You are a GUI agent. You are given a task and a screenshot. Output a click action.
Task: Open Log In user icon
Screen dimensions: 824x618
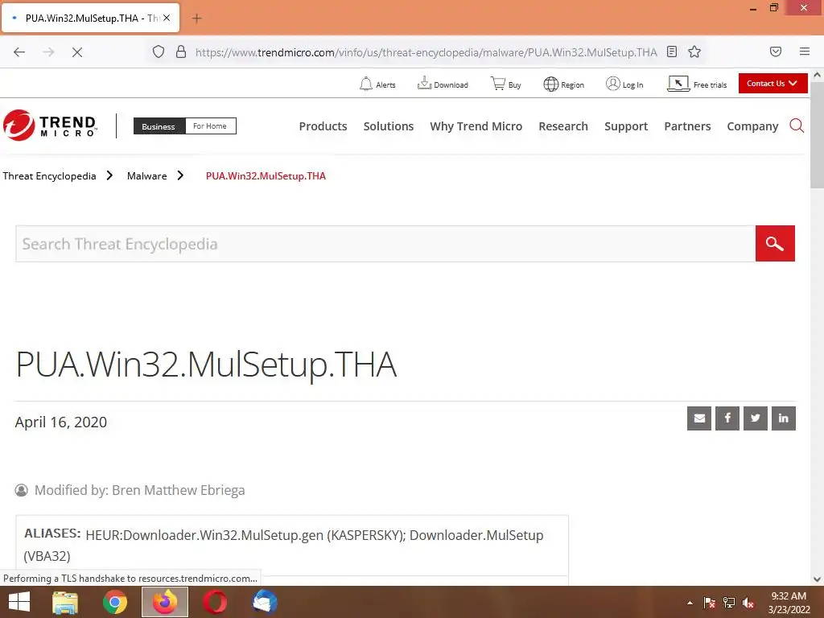pyautogui.click(x=624, y=84)
